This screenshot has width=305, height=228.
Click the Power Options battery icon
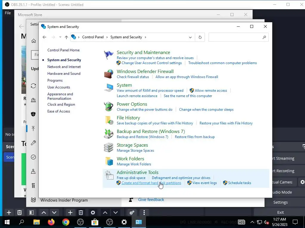pos(108,107)
